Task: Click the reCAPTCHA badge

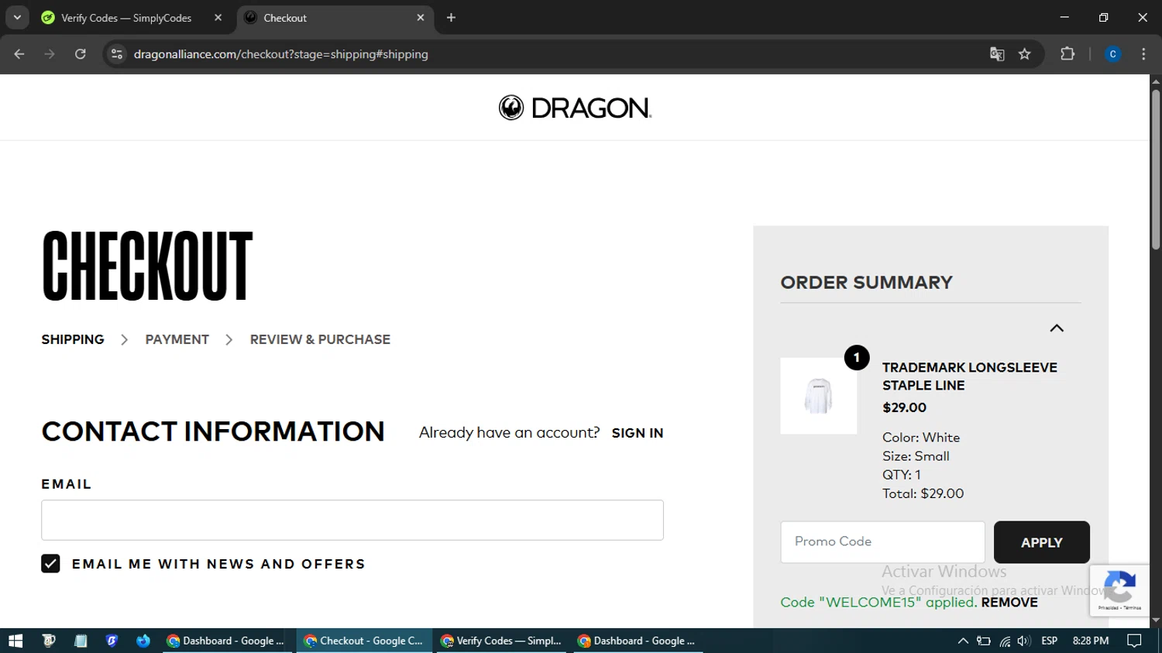Action: (1119, 591)
